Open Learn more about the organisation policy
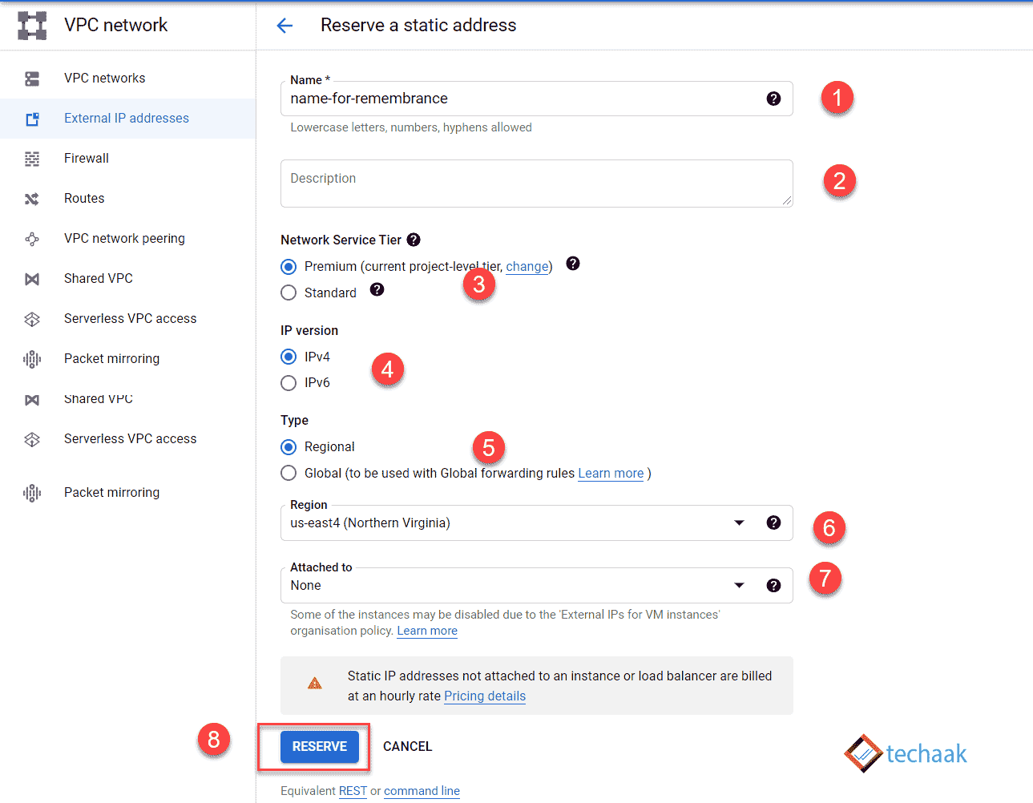The width and height of the screenshot is (1033, 803). click(427, 631)
